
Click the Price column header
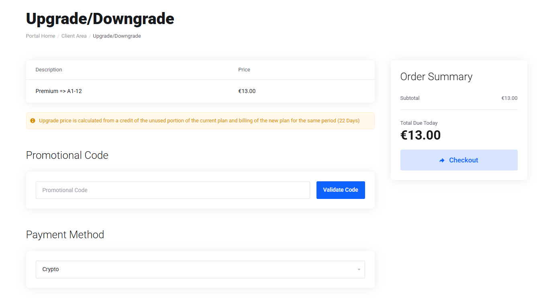[x=244, y=70]
